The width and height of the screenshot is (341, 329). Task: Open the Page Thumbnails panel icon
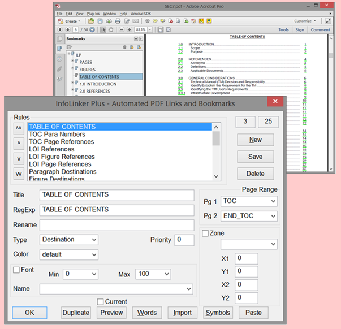[59, 39]
